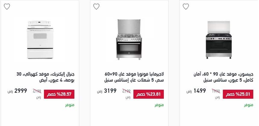The width and height of the screenshot is (259, 126).
Task: Click availability label under General Electric stove
Action: pyautogui.click(x=70, y=105)
